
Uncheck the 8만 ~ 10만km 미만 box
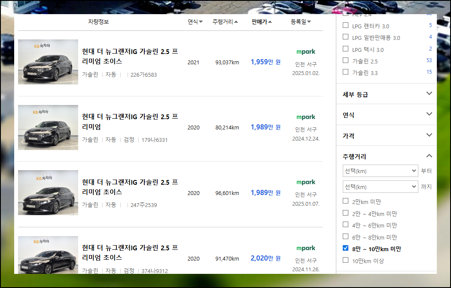346,248
